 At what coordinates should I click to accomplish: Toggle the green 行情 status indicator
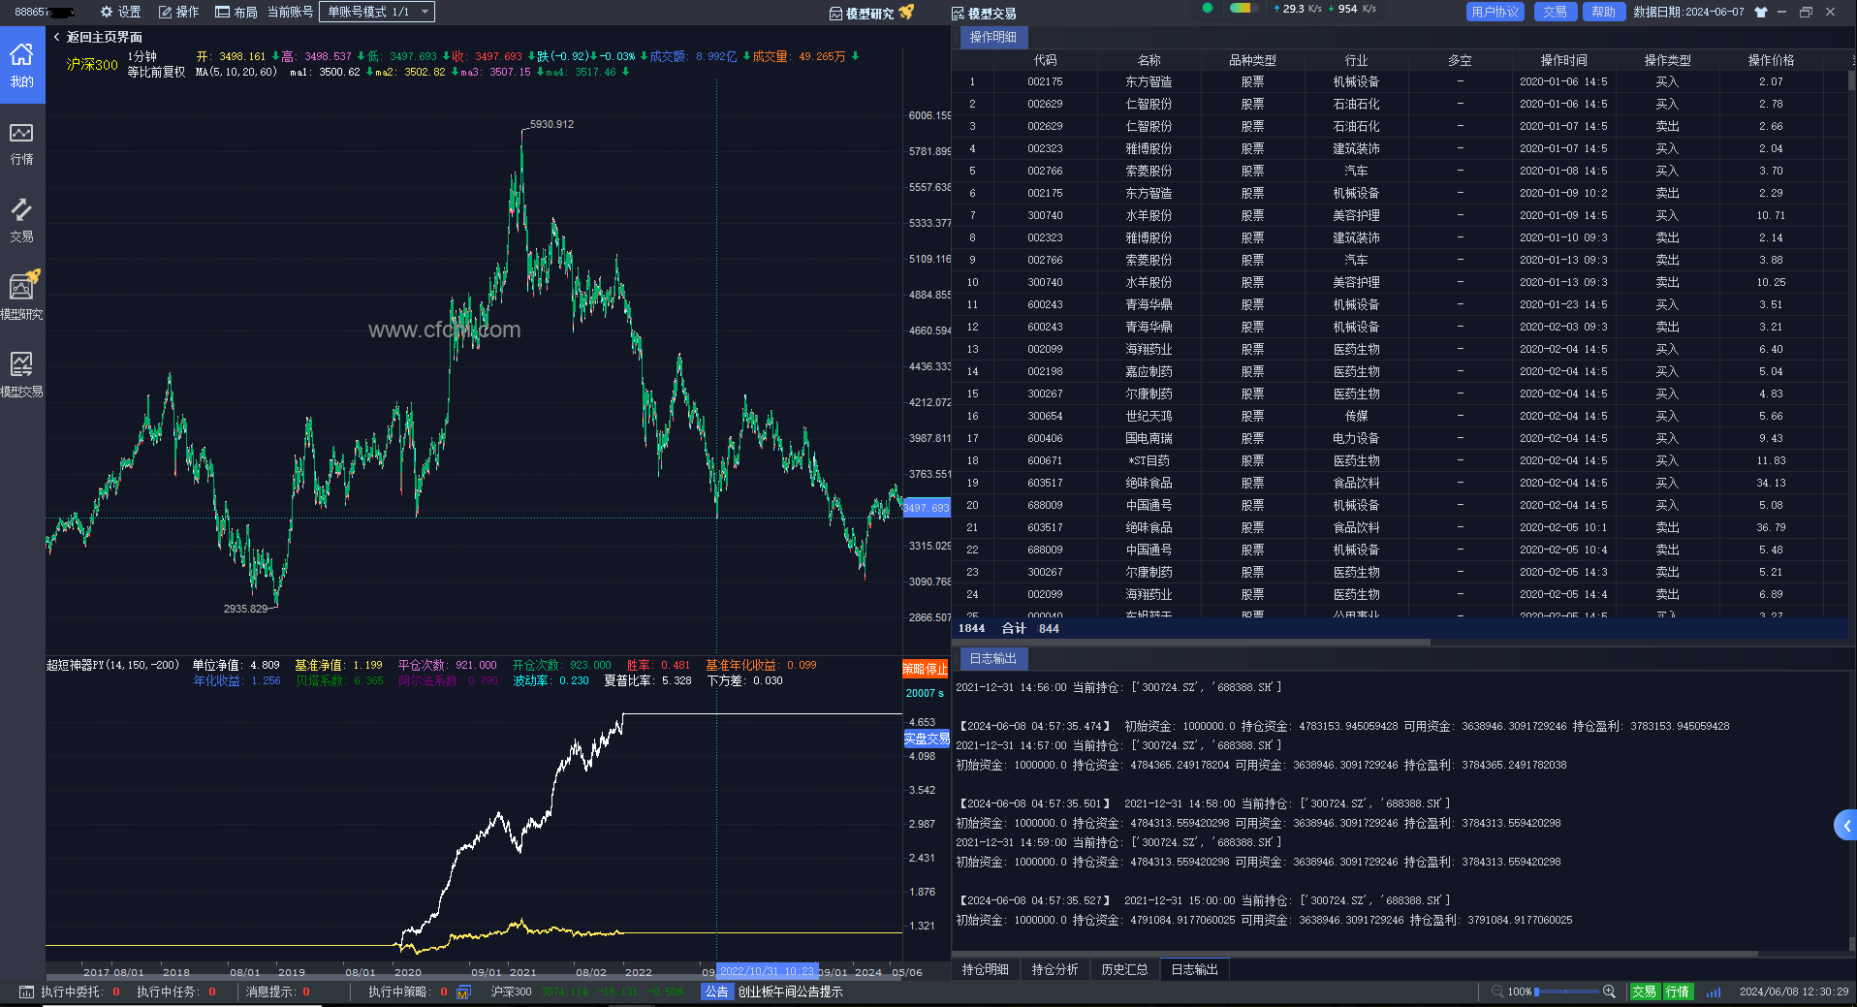pos(1678,991)
